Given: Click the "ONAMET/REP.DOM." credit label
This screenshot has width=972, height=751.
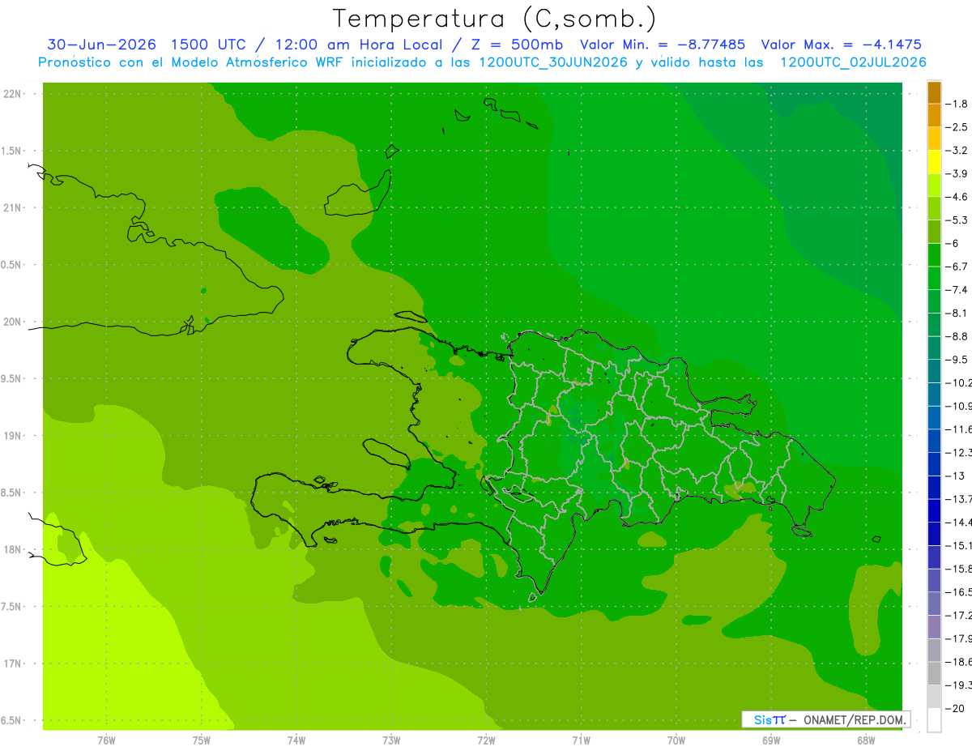Looking at the screenshot, I should [854, 719].
